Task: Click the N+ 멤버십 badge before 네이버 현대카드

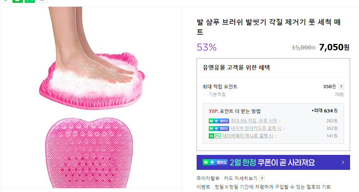Action: [219, 128]
